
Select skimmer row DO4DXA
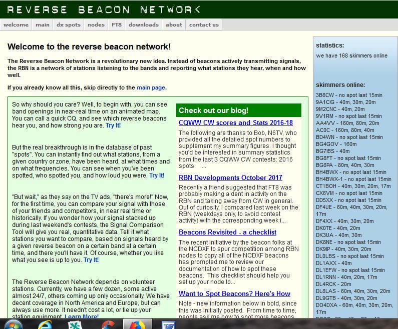pyautogui.click(x=354, y=308)
